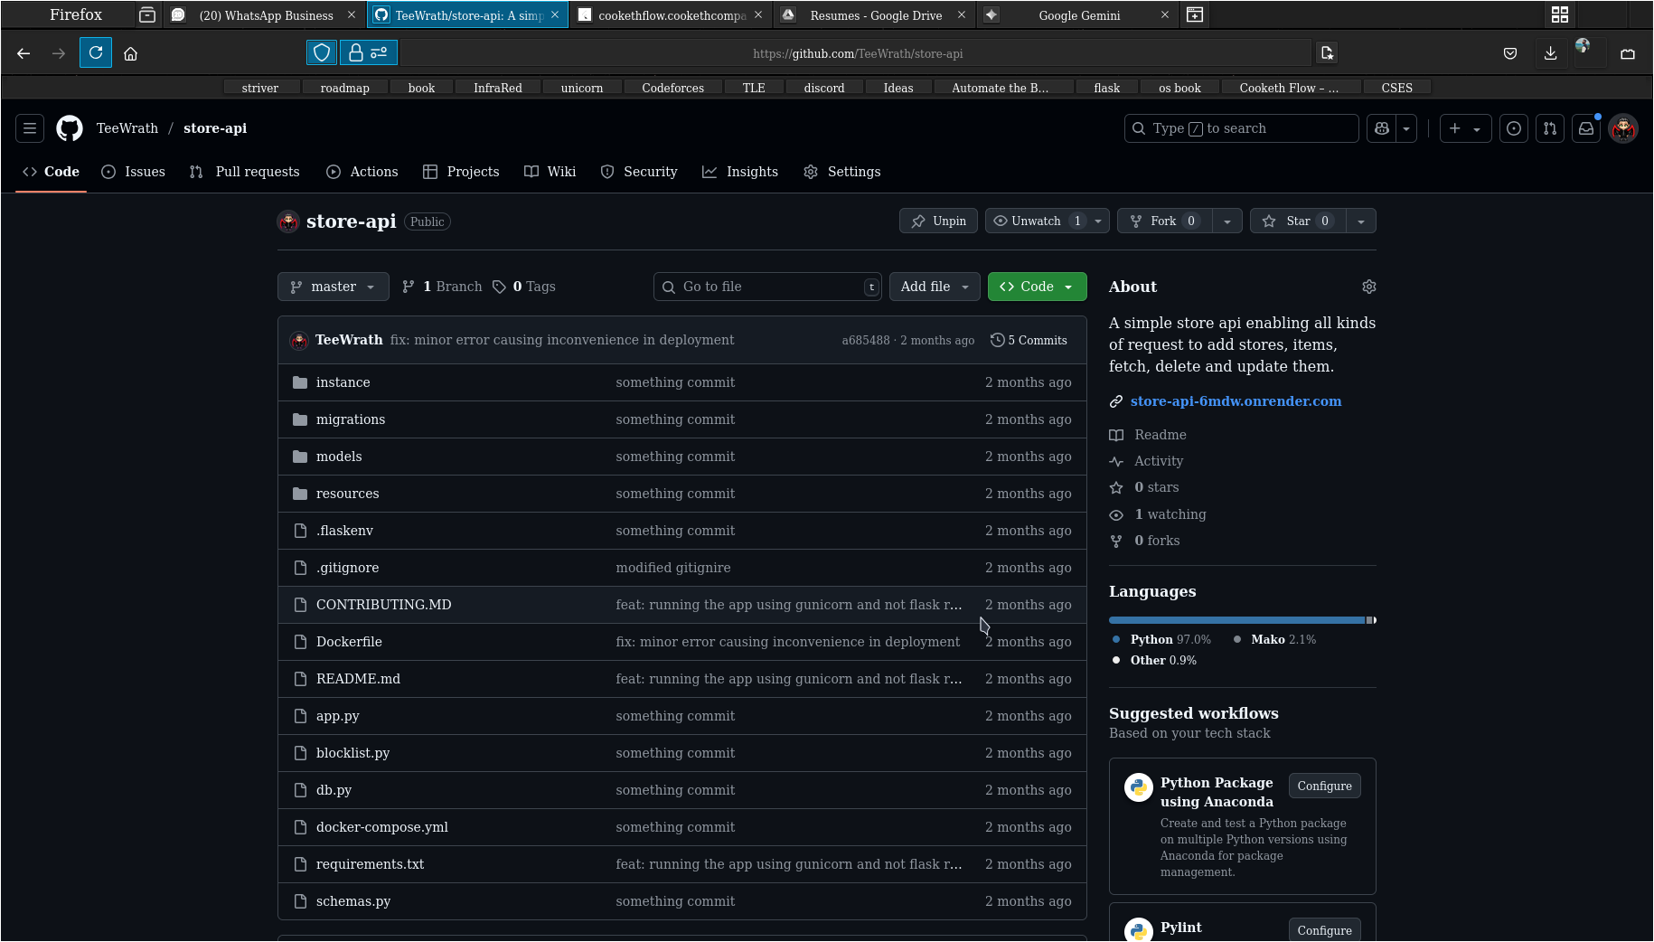The width and height of the screenshot is (1654, 942).
Task: Star the store-api repository
Action: tap(1298, 221)
